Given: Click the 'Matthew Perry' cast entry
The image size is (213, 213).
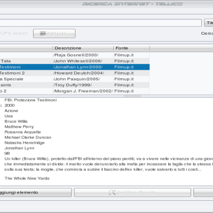Looking at the screenshot, I should [x=19, y=127].
